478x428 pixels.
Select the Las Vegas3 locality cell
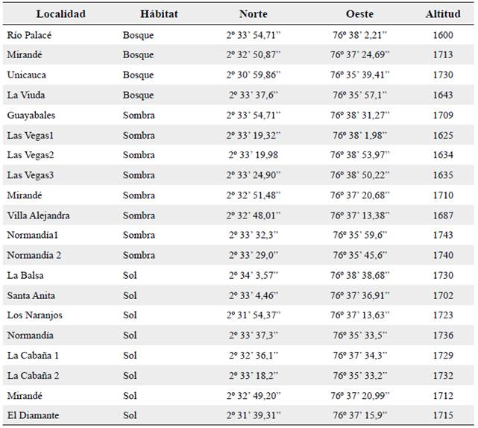coord(31,175)
